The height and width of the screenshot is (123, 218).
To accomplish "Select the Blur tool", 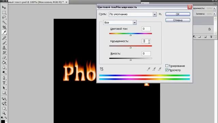I will point(4,68).
